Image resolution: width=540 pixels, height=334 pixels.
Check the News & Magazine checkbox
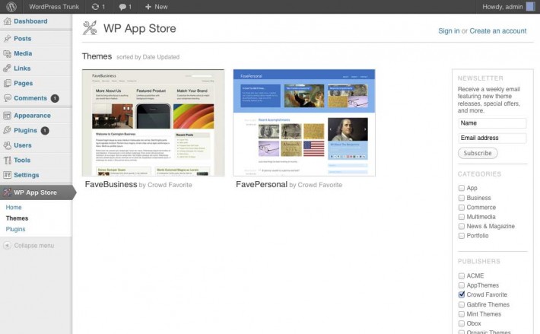462,226
